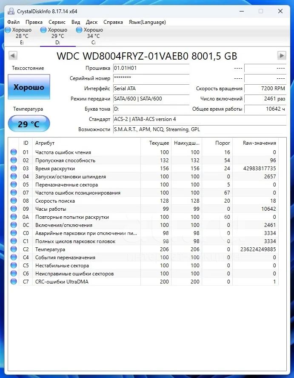The height and width of the screenshot is (378, 294).
Task: Click the ID column header
Action: coord(26,143)
